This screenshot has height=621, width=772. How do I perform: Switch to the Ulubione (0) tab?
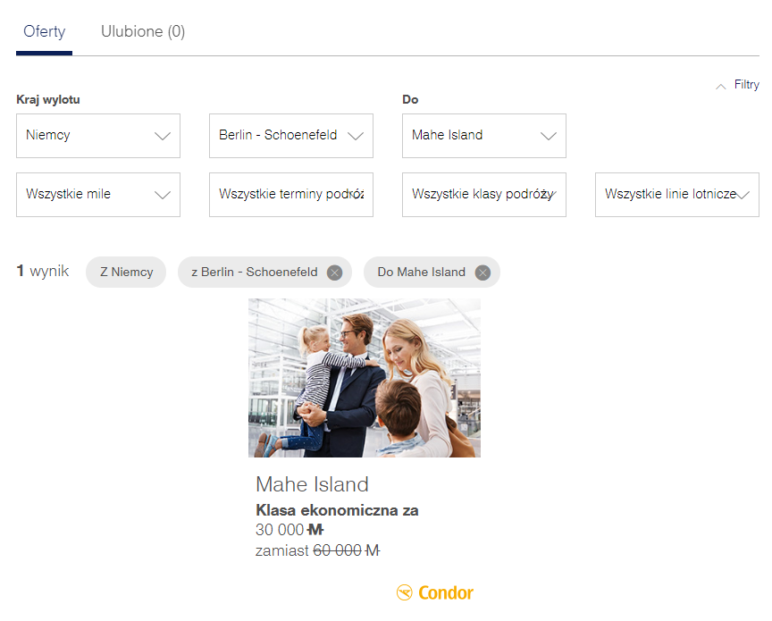pyautogui.click(x=143, y=31)
